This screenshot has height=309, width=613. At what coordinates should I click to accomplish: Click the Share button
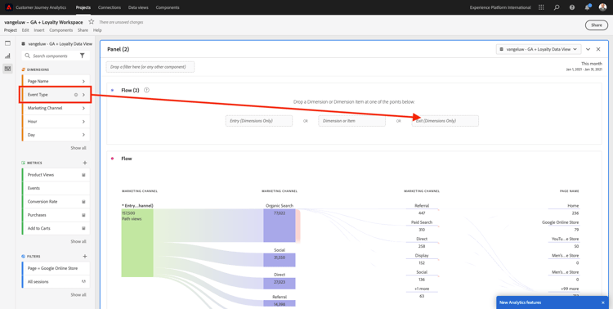(x=596, y=25)
